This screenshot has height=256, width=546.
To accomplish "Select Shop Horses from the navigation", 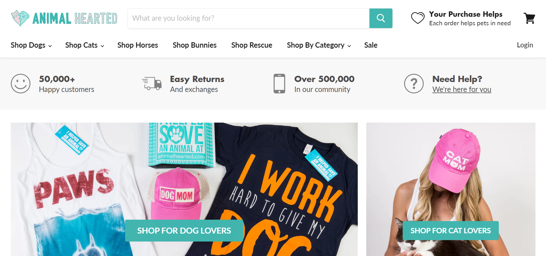I will [x=137, y=45].
